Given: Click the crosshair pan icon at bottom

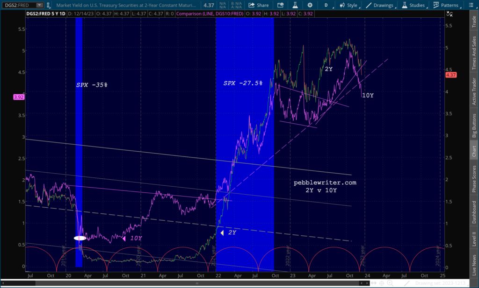Looking at the screenshot, I should [382, 283].
